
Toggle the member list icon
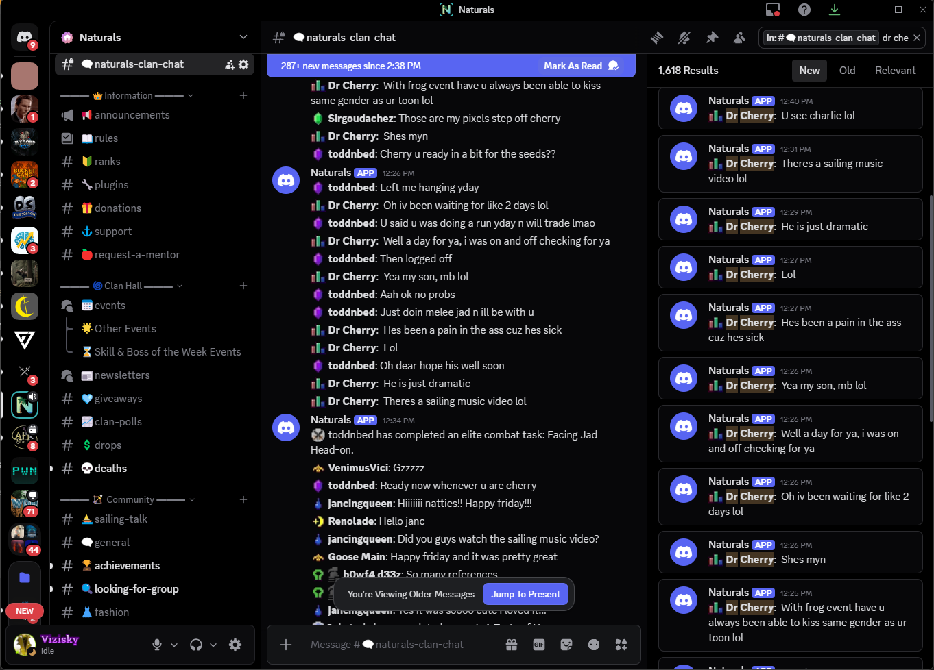pyautogui.click(x=739, y=38)
